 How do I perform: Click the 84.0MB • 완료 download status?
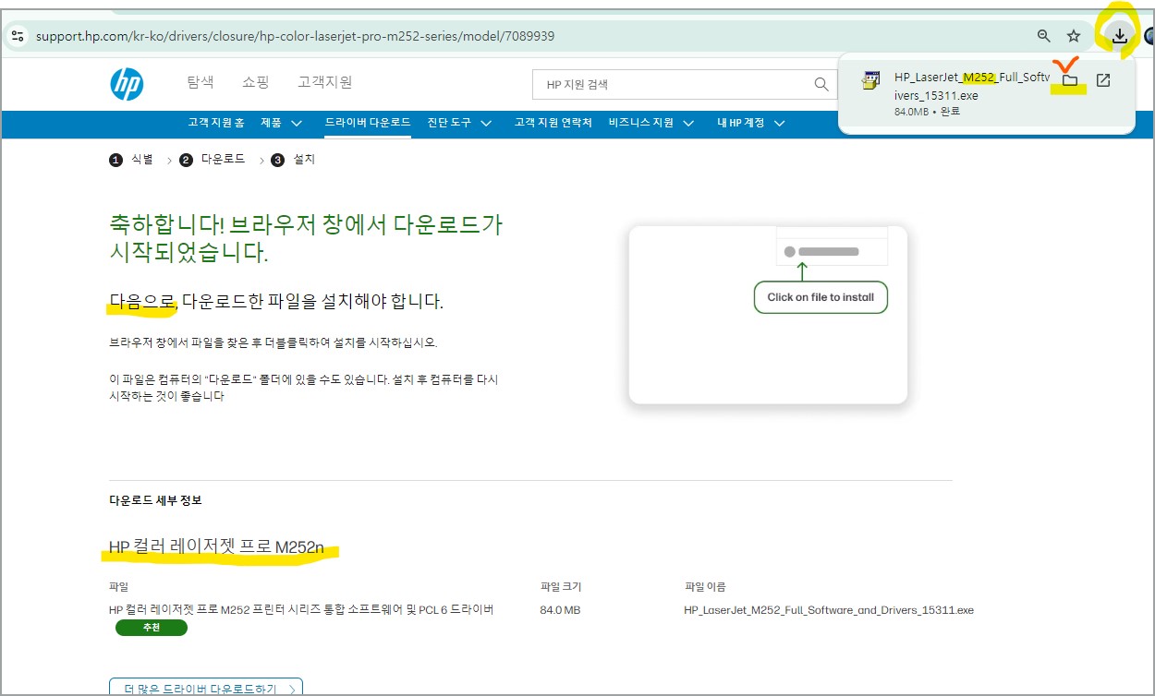[x=926, y=112]
